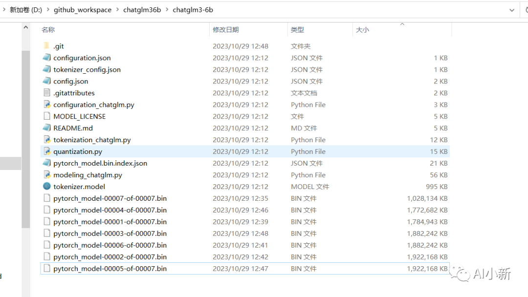
Task: Sort by 大小 column header
Action: (362, 30)
